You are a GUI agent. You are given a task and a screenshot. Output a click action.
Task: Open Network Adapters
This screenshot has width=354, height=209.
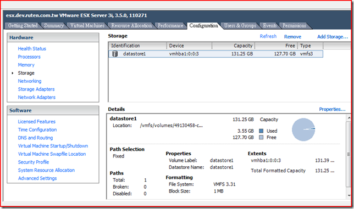pos(37,97)
